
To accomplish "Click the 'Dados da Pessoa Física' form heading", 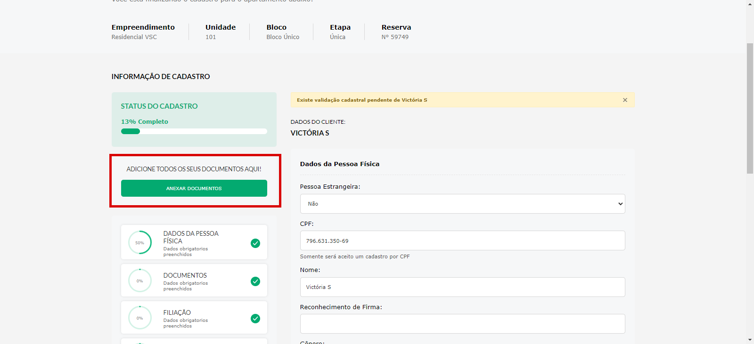I will [340, 164].
